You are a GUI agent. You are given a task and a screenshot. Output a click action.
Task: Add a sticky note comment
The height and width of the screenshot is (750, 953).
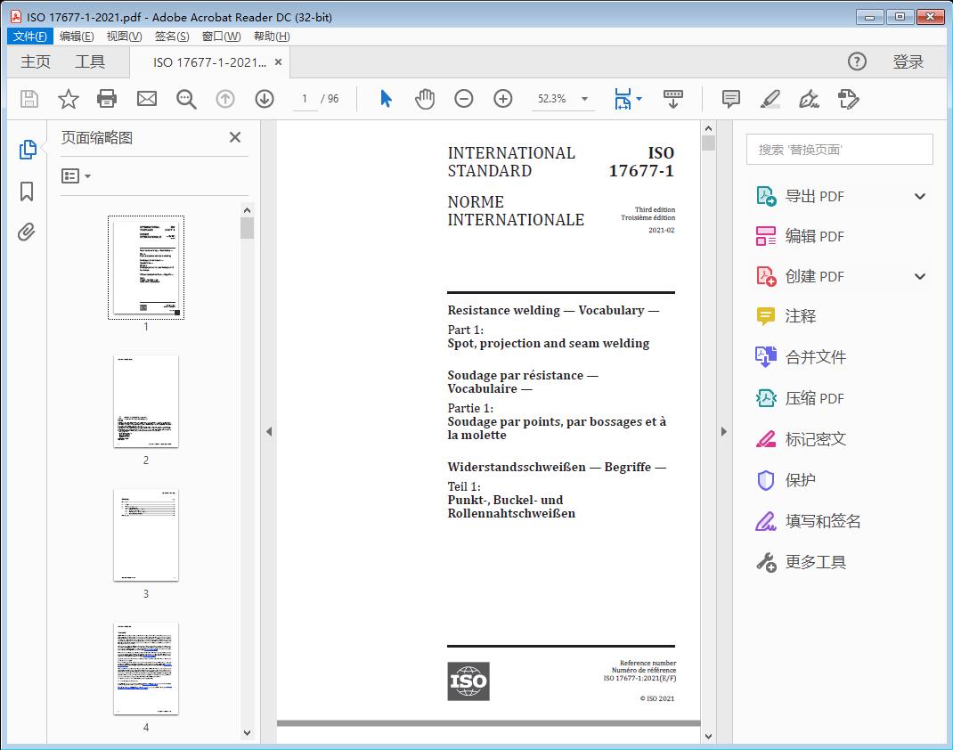pyautogui.click(x=731, y=99)
